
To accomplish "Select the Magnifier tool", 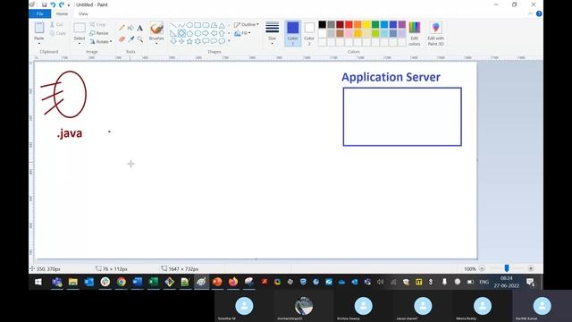I will pyautogui.click(x=139, y=39).
